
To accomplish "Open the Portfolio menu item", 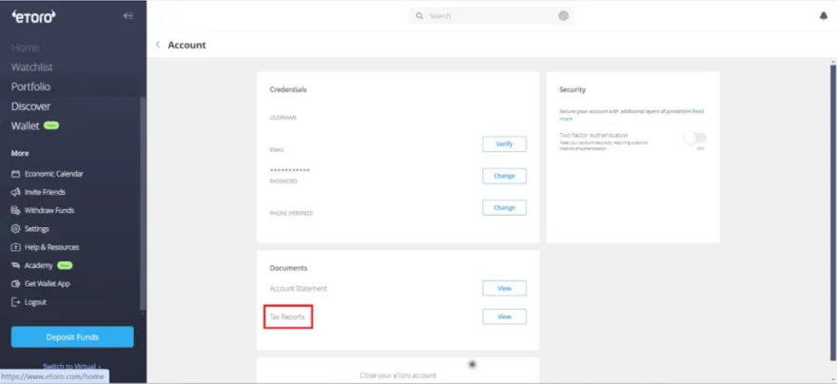I will (x=30, y=86).
